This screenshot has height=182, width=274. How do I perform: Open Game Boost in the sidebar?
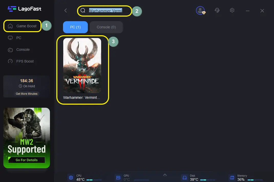pos(22,26)
